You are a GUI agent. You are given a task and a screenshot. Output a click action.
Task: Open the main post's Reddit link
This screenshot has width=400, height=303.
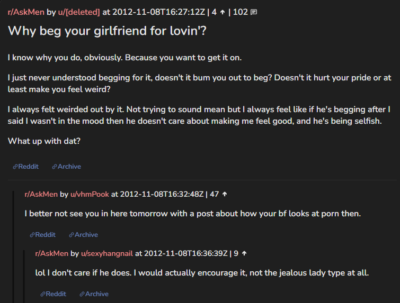(28, 167)
